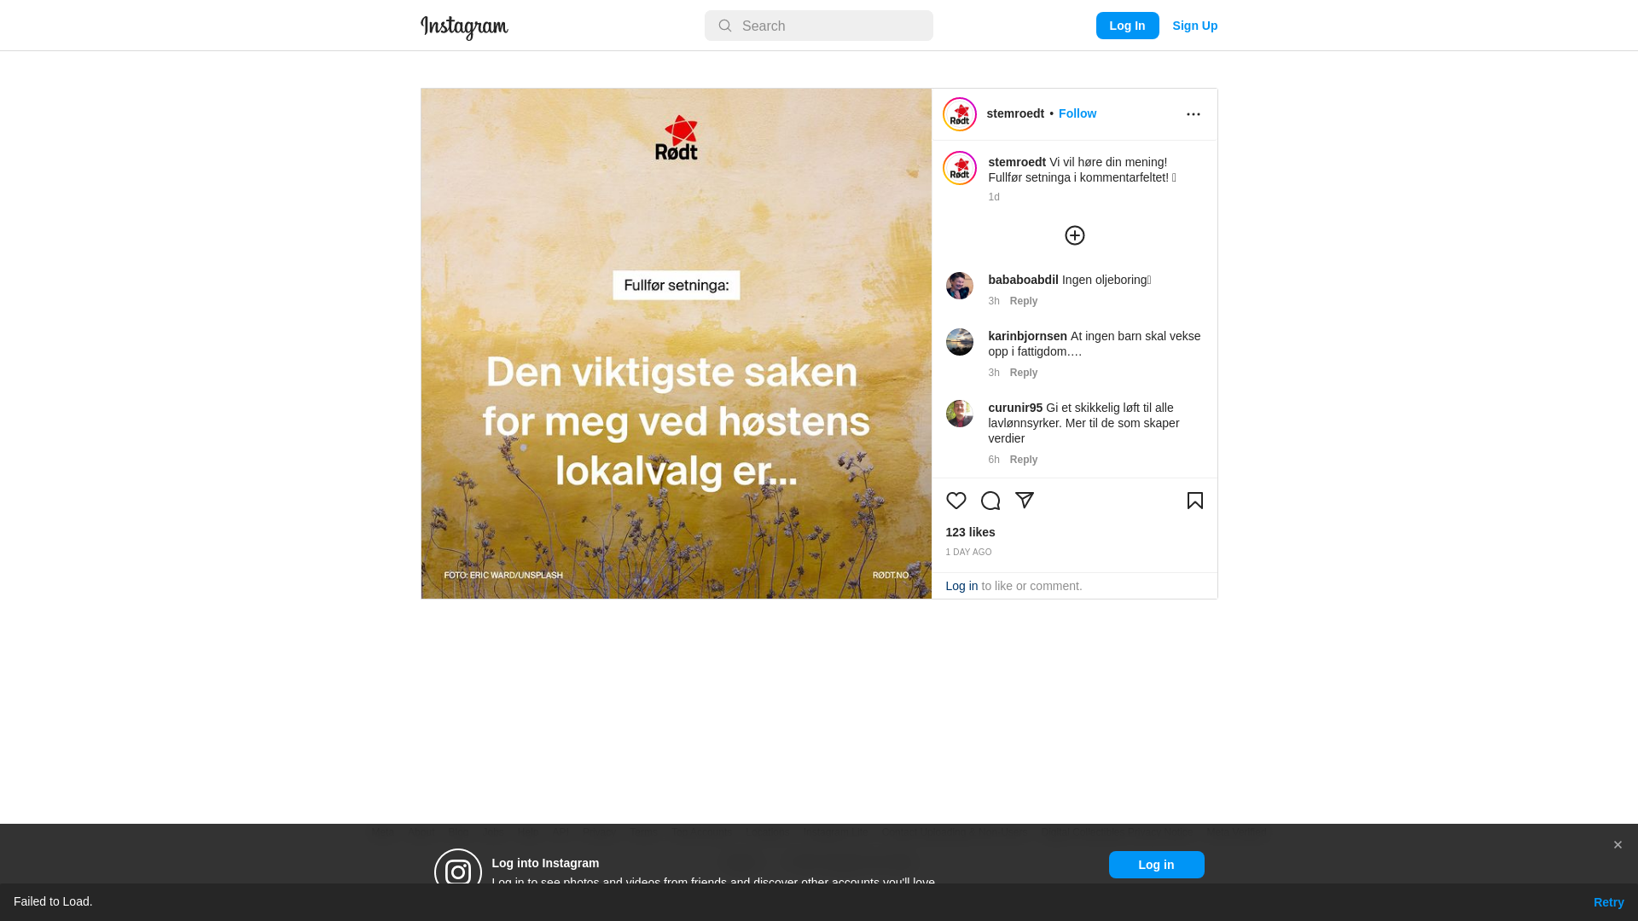Reply to bababoabdil's comment
1638x921 pixels.
pos(1024,301)
